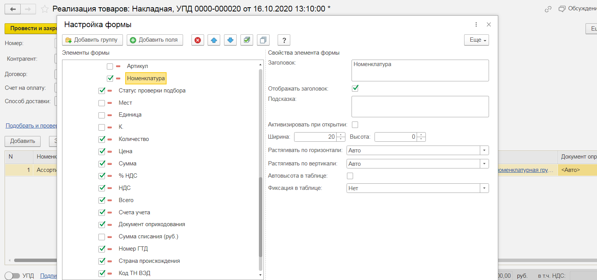597x280 pixels.
Task: Uncheck the Номенклатура checkbox in tree
Action: coord(110,78)
